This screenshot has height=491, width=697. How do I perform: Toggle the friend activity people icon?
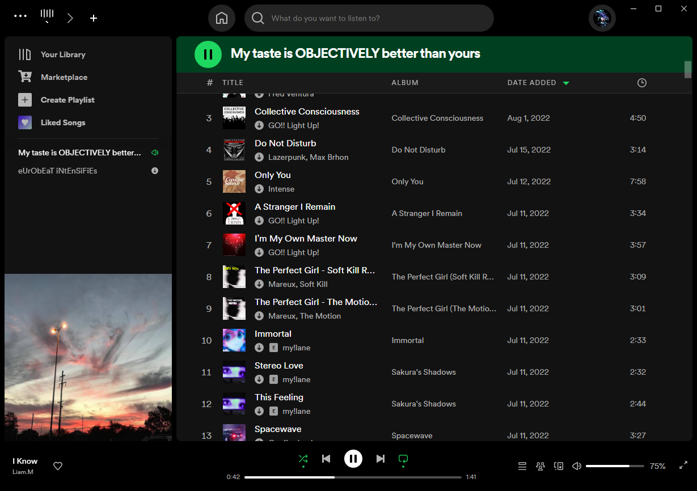pyautogui.click(x=540, y=466)
